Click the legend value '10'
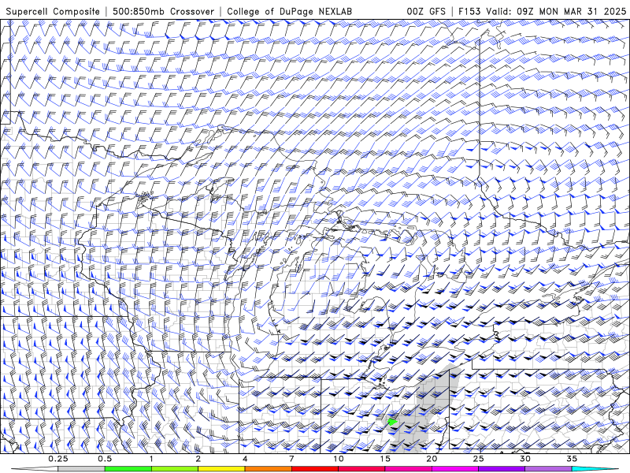This screenshot has width=630, height=473. tap(339, 459)
